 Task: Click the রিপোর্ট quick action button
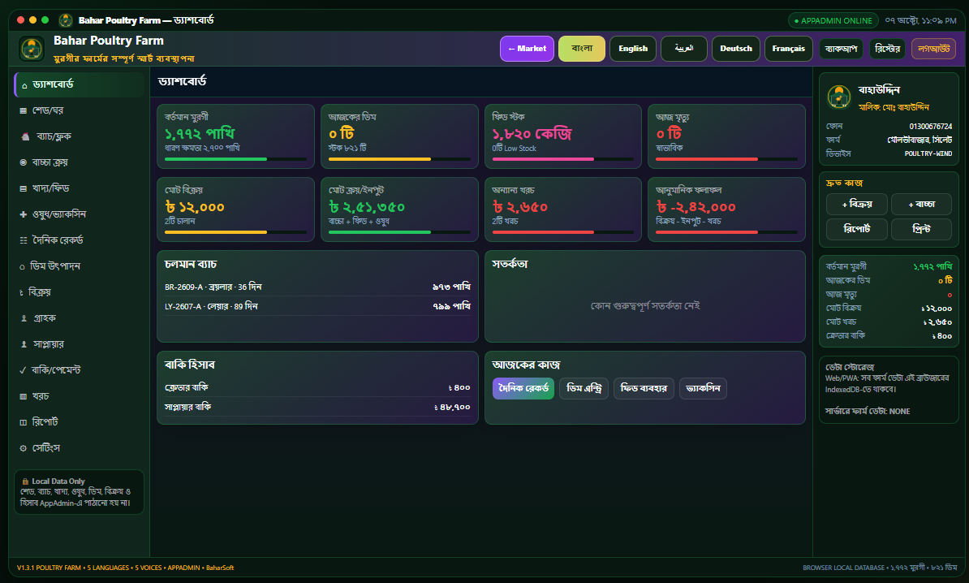pos(857,229)
